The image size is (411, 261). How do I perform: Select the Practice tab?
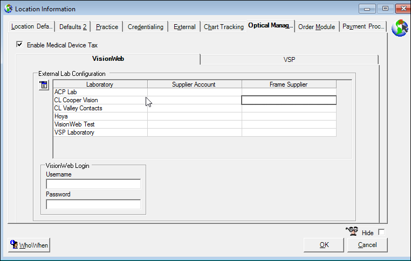pos(107,27)
